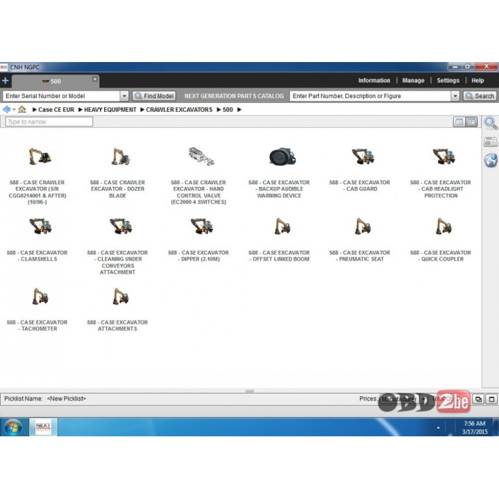Open 588 Offset Linked Boom icon

(282, 226)
